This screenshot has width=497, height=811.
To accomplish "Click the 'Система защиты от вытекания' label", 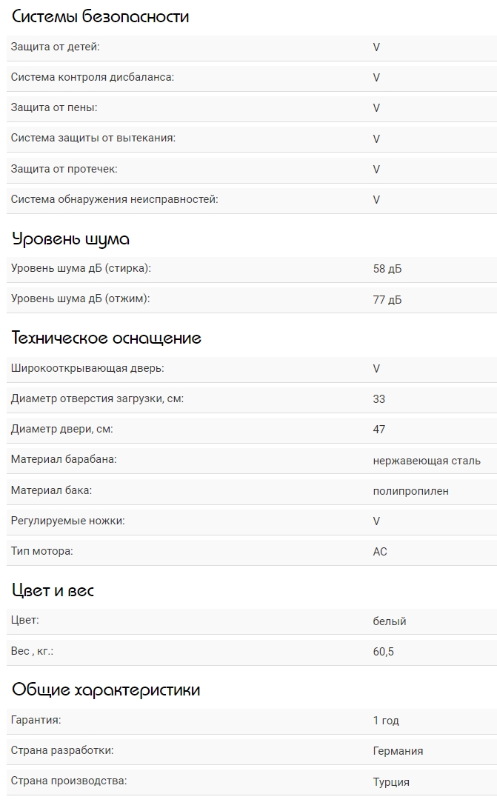I will coord(93,138).
